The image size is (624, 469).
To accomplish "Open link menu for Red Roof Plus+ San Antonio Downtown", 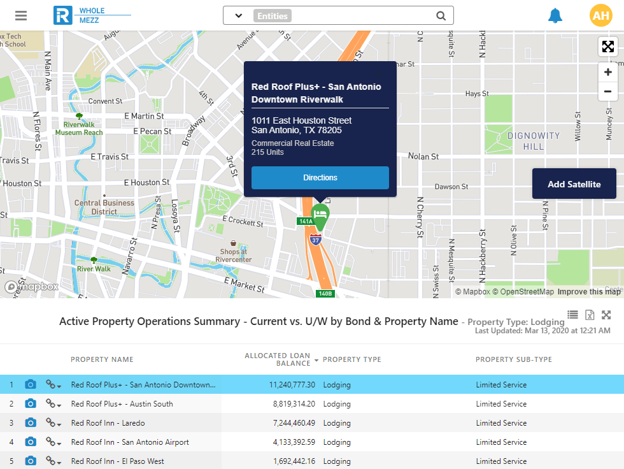I will click(53, 385).
